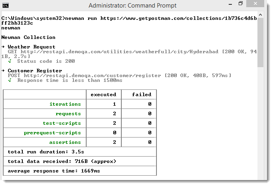Screen dimensions: 273x186
Task: Click the checkmark beside Response time
Action: tap(10, 80)
